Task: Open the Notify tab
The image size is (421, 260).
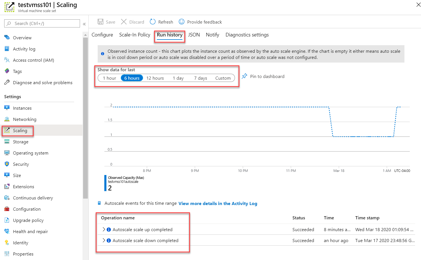Action: coord(212,35)
